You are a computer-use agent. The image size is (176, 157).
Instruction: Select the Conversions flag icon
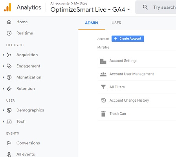pyautogui.click(x=9, y=143)
